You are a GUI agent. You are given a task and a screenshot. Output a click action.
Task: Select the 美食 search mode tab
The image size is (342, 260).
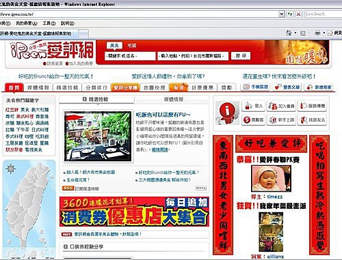(114, 46)
